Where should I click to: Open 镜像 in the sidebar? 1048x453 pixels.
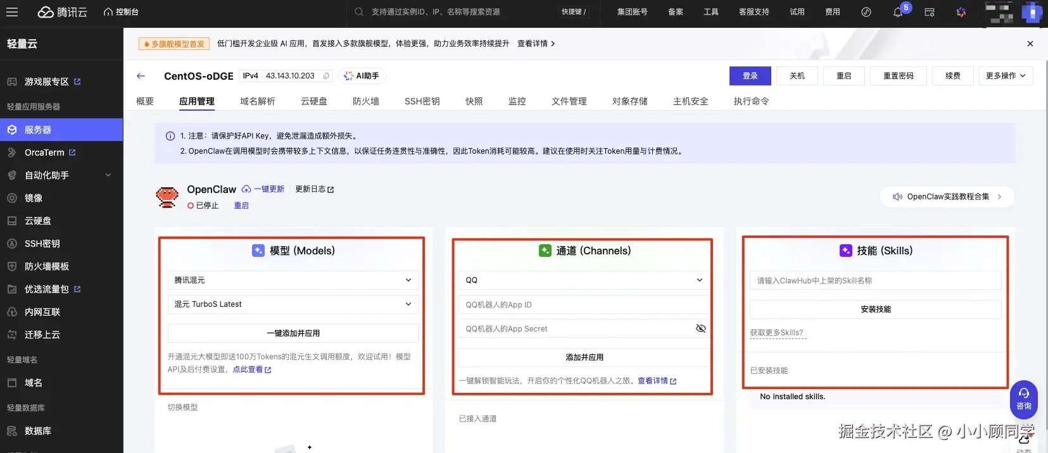pyautogui.click(x=61, y=198)
